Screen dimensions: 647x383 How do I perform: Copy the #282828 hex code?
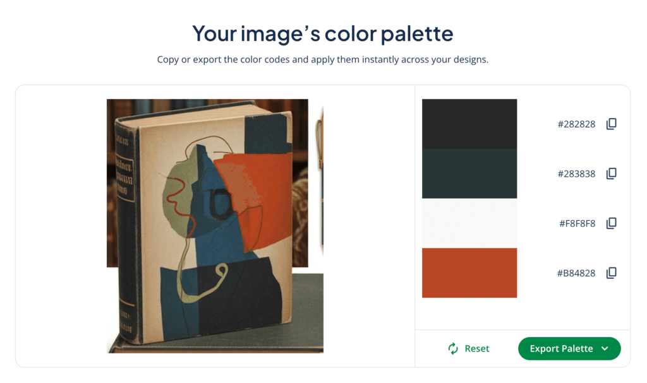click(x=611, y=124)
